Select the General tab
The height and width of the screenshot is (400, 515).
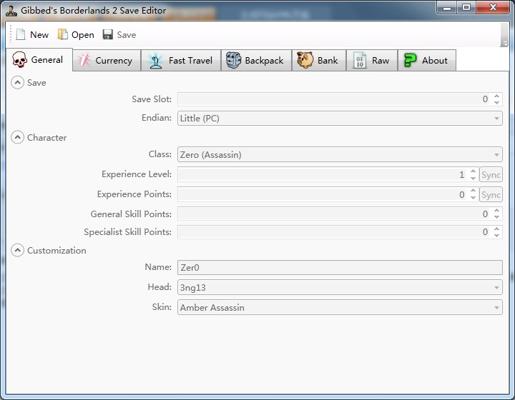coord(39,60)
